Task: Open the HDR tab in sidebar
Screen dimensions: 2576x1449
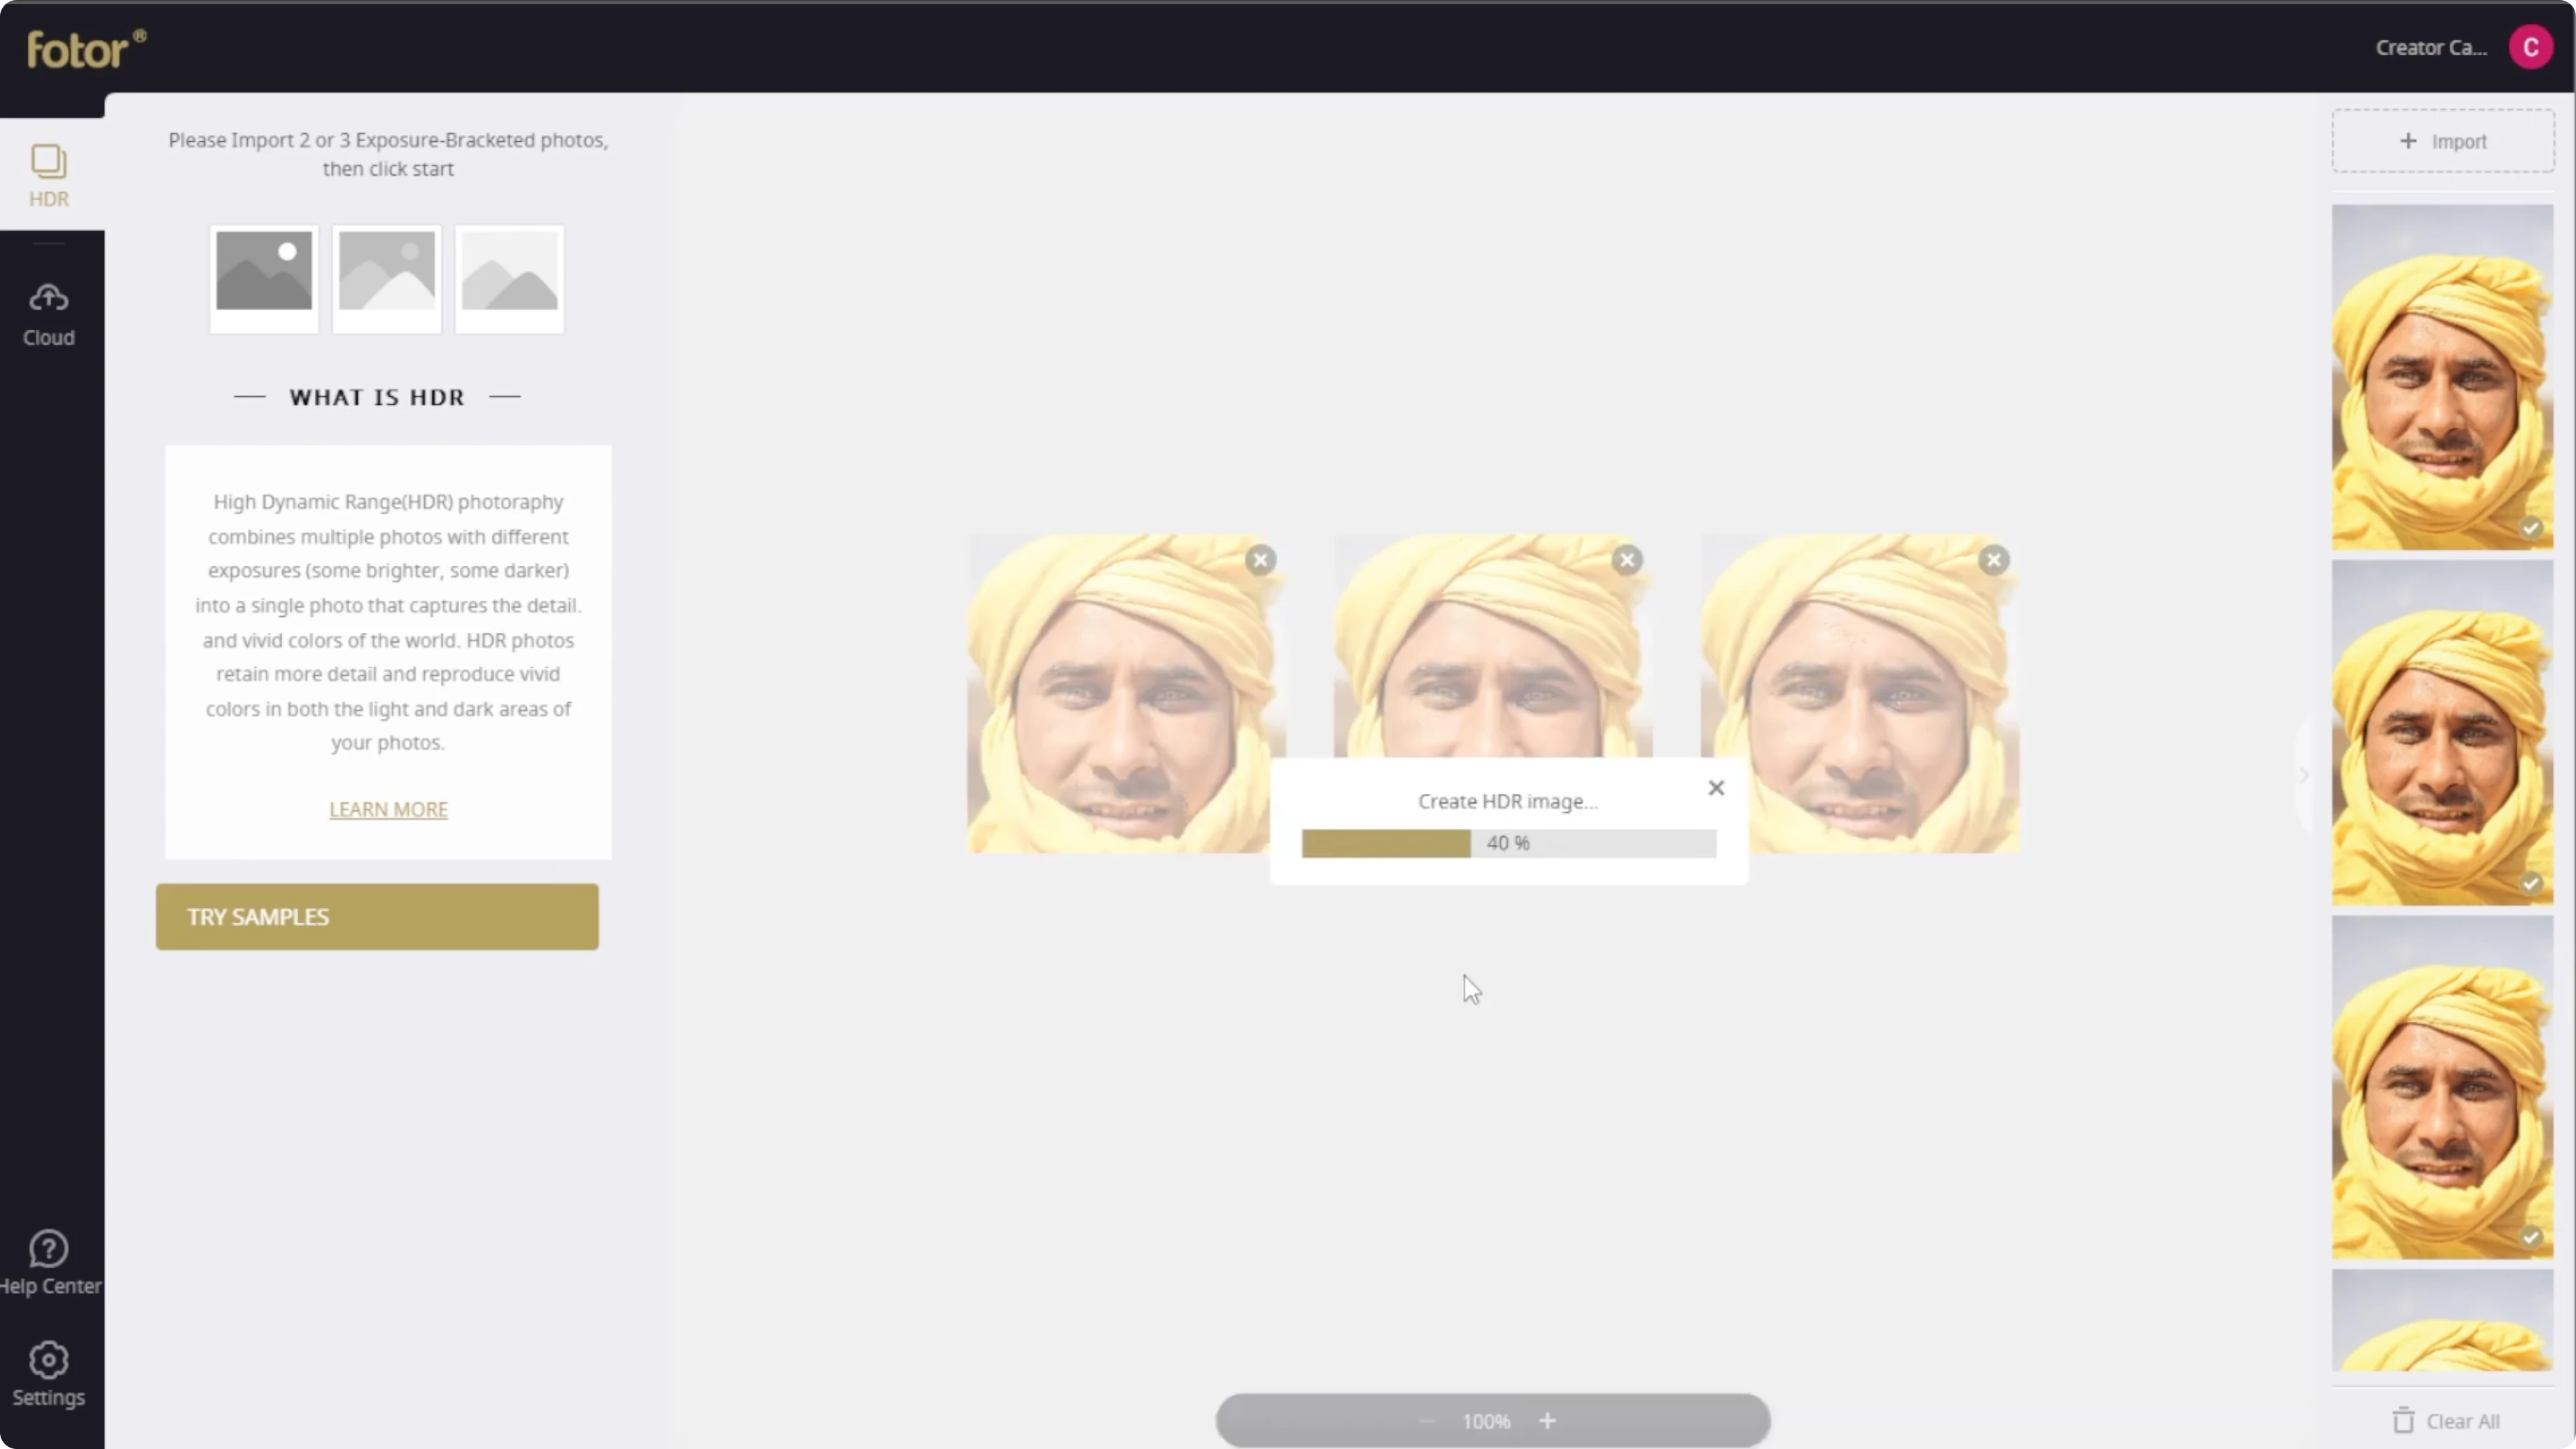Action: click(49, 175)
